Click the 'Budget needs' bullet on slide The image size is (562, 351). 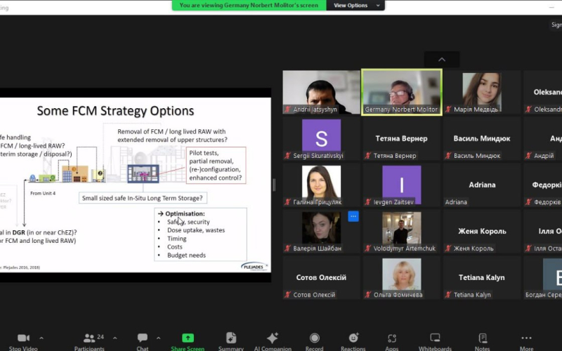point(186,255)
